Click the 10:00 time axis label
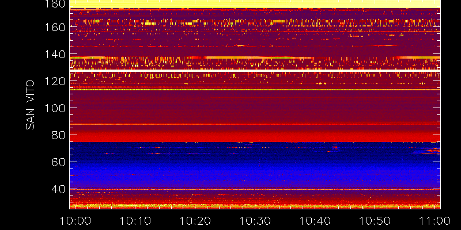461x230 pixels. (75, 221)
